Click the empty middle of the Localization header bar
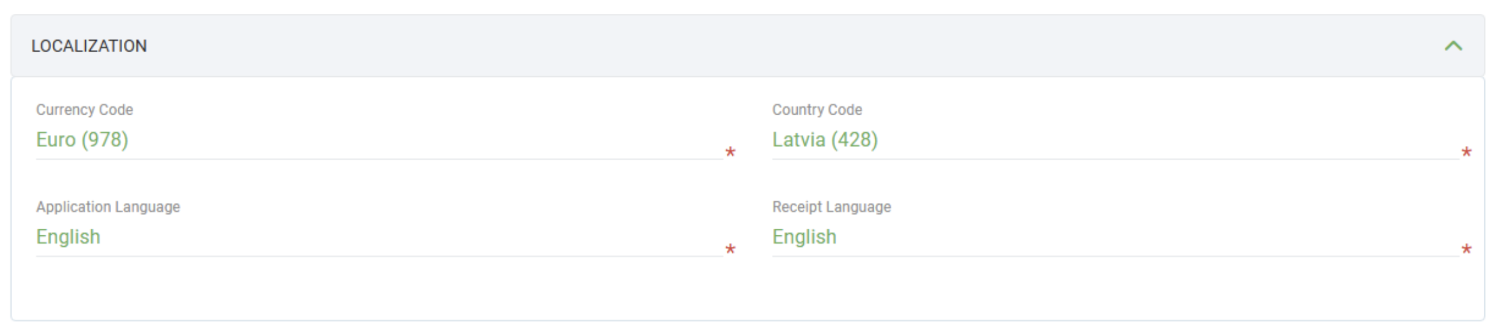This screenshot has height=335, width=1497. pos(745,46)
